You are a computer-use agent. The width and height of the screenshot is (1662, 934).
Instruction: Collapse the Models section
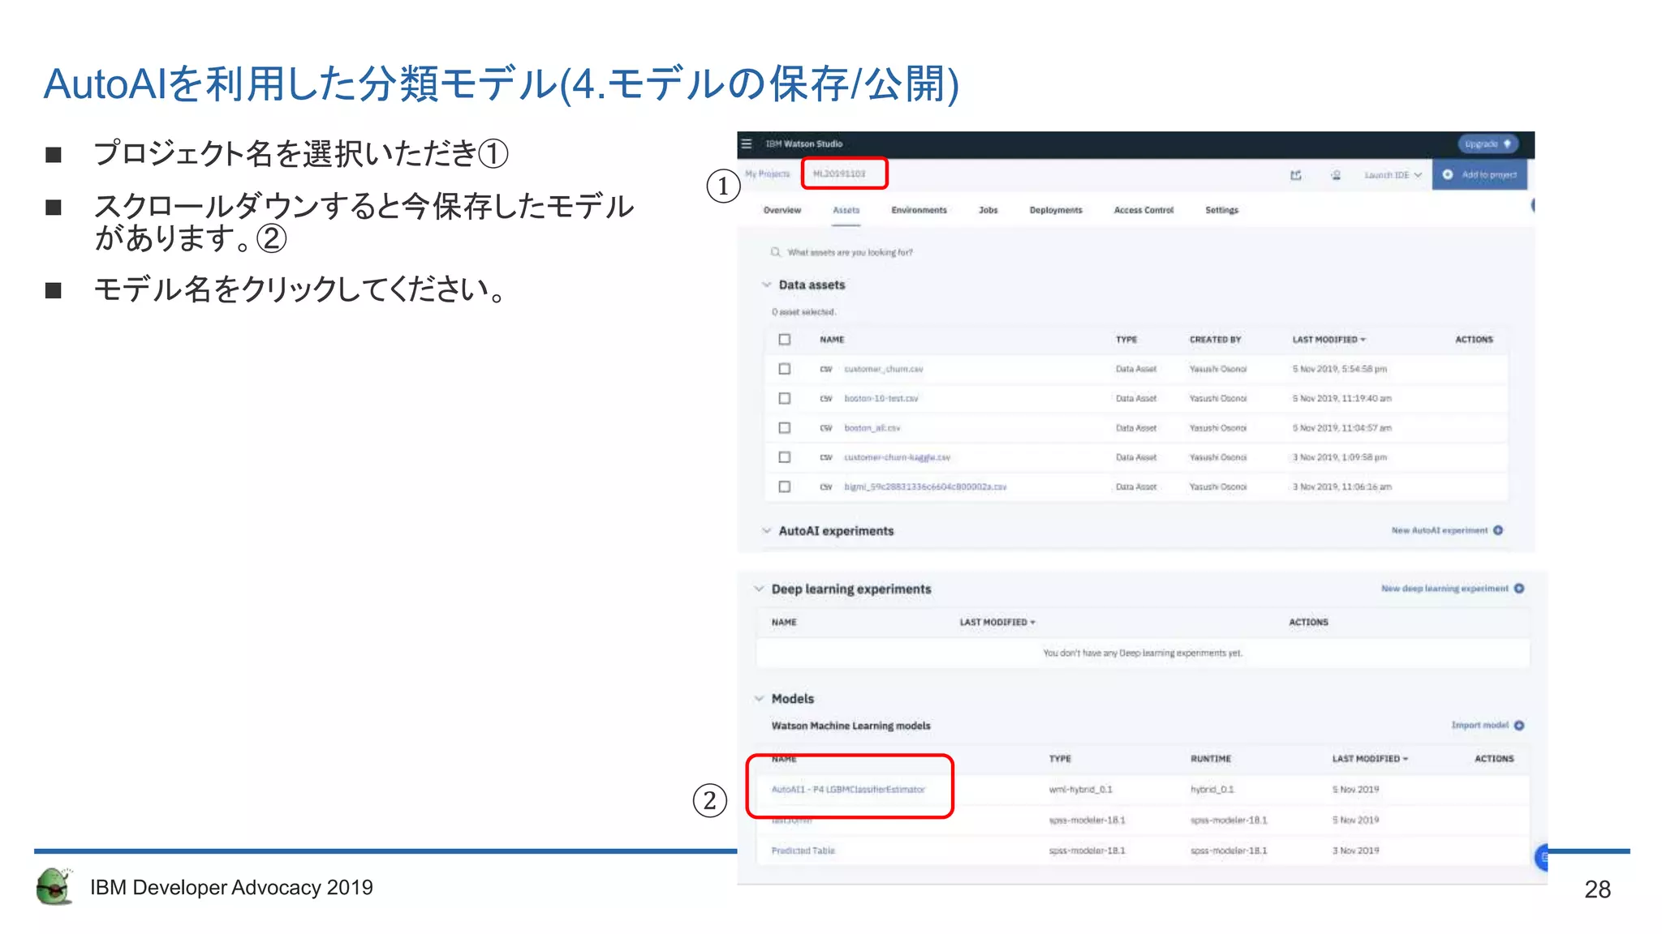[759, 698]
